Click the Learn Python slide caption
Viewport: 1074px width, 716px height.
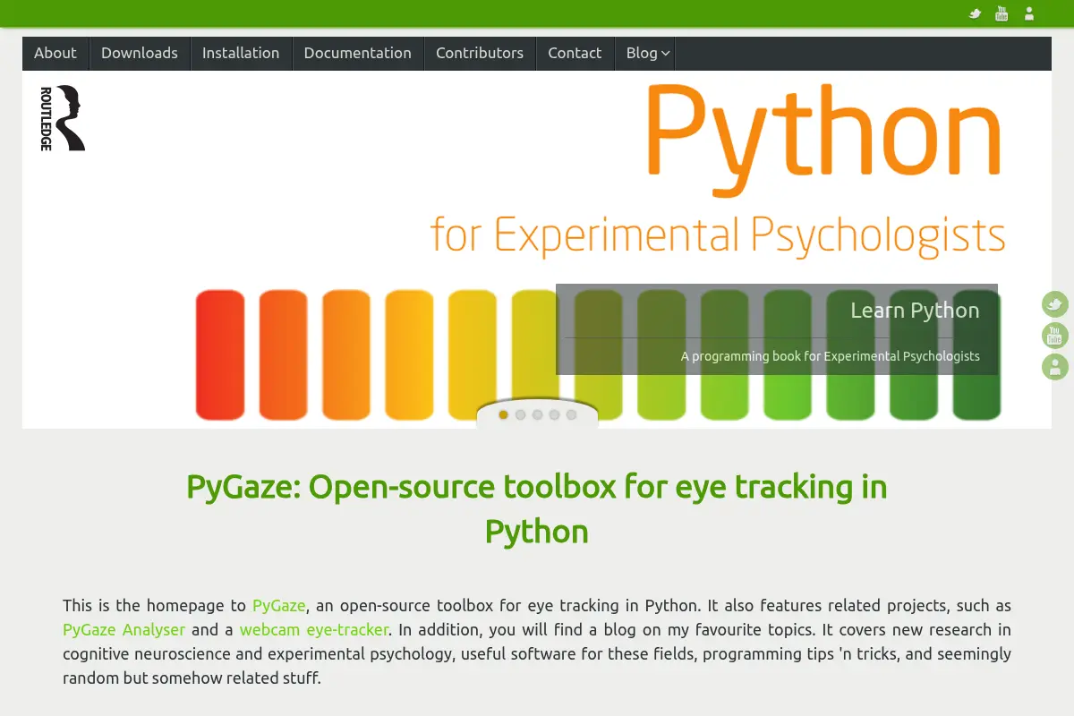(x=915, y=311)
